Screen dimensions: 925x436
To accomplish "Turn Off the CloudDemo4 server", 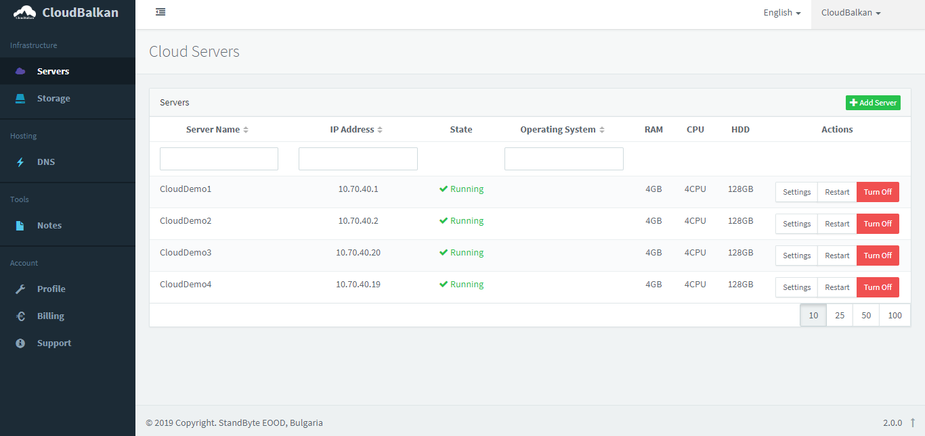I will click(x=878, y=287).
